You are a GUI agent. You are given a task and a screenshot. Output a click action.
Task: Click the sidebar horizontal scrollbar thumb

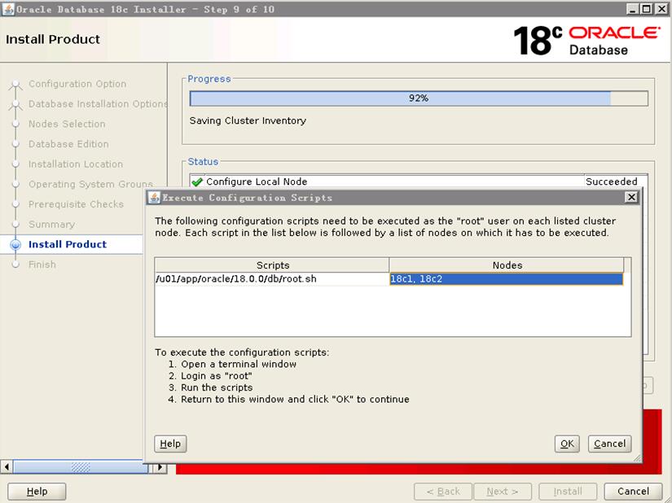(81, 466)
